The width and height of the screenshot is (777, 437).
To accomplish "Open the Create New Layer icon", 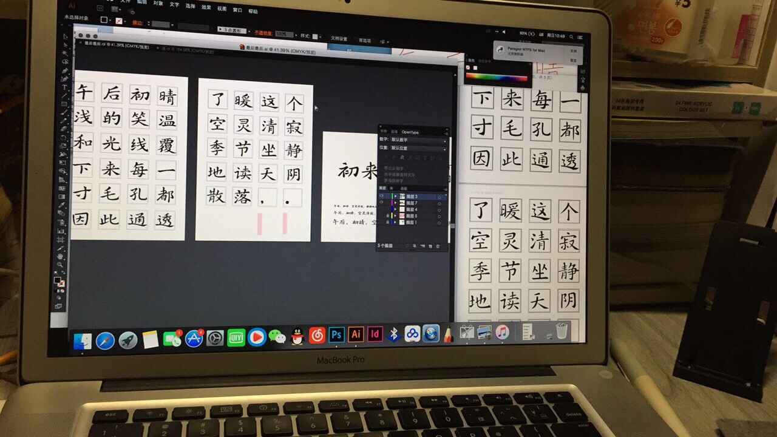I will [429, 245].
